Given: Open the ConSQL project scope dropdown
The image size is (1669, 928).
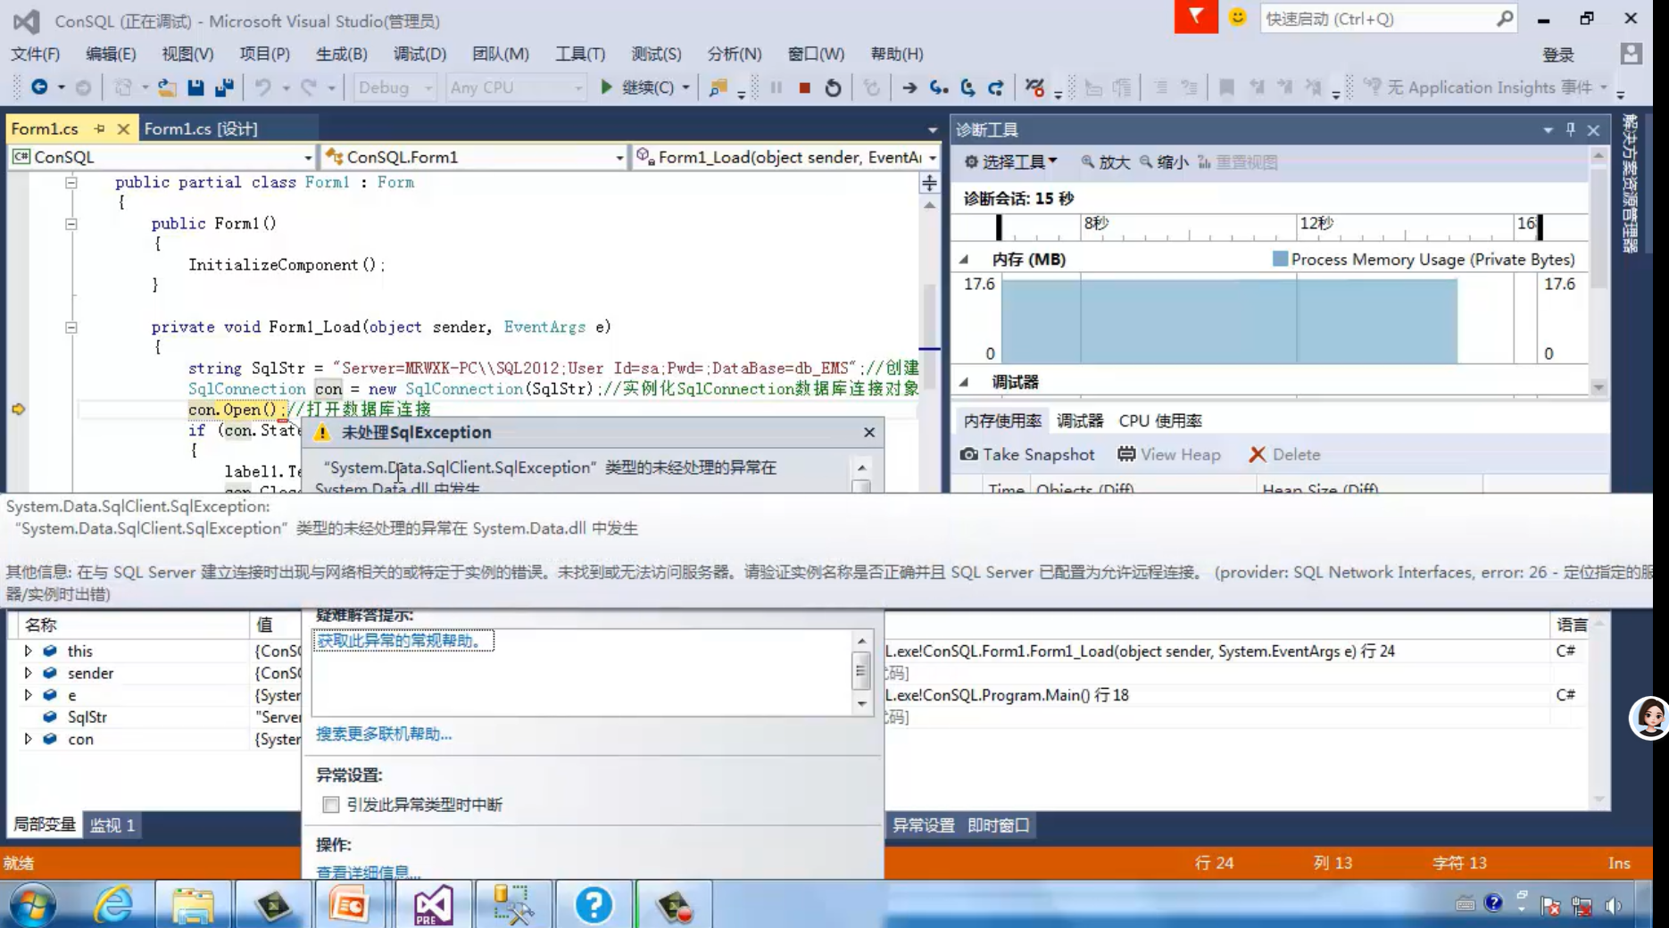Looking at the screenshot, I should 162,157.
